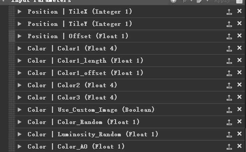246x152 pixels.
Task: Expand the Color3 Float 4 parameter
Action: point(20,97)
